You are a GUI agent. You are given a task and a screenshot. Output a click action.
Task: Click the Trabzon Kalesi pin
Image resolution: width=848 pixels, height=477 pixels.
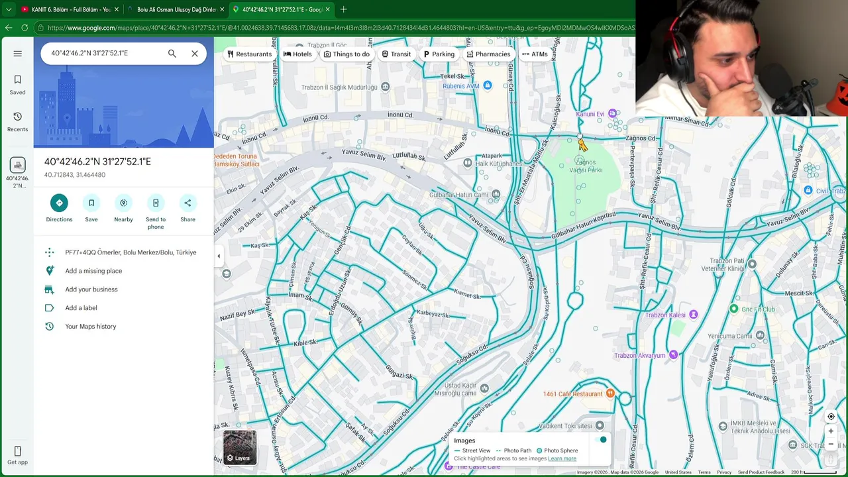[694, 315]
